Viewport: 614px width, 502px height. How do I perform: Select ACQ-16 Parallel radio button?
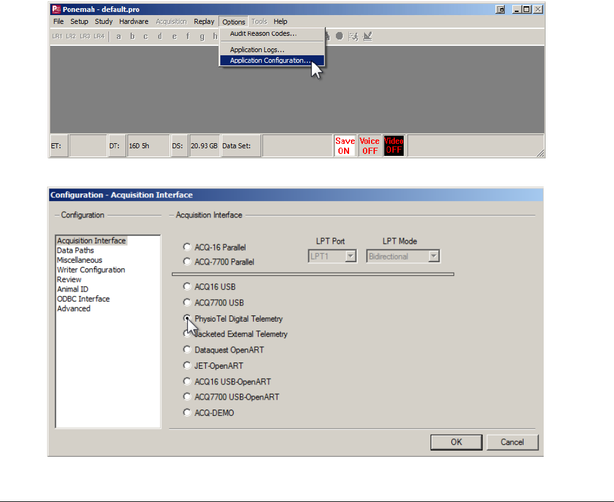[x=187, y=247]
